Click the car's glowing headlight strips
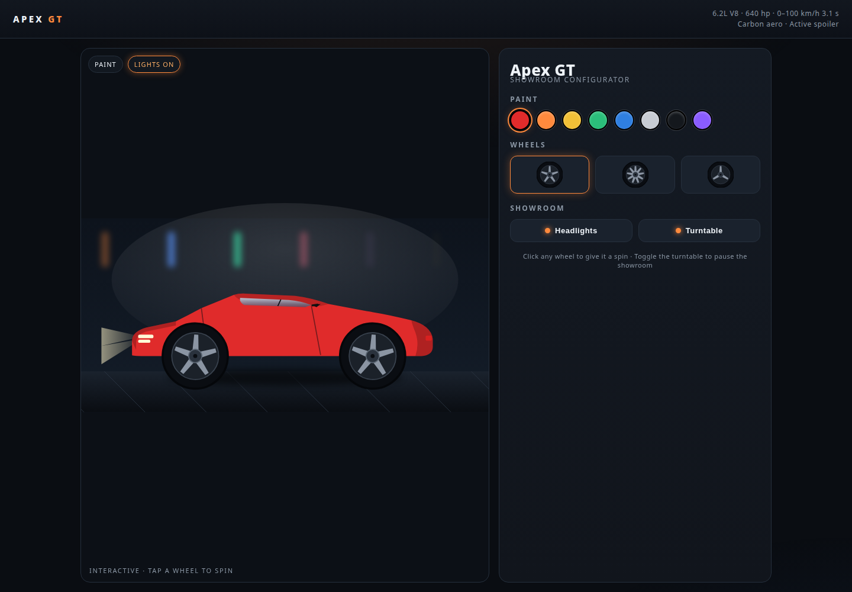 [146, 339]
